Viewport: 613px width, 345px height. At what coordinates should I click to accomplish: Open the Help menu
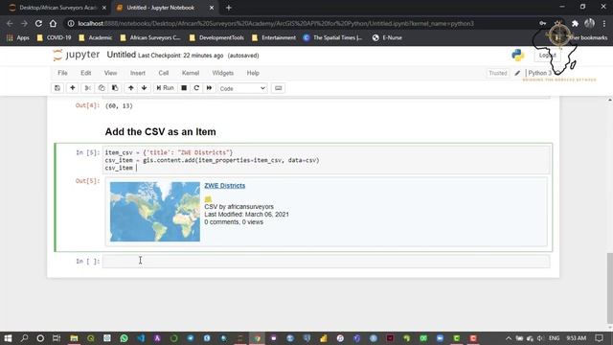tap(253, 73)
